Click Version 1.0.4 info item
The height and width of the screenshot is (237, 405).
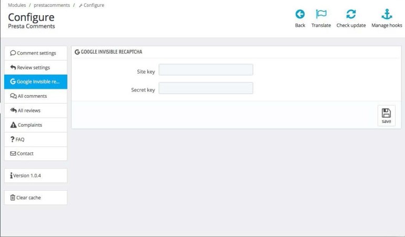point(36,176)
